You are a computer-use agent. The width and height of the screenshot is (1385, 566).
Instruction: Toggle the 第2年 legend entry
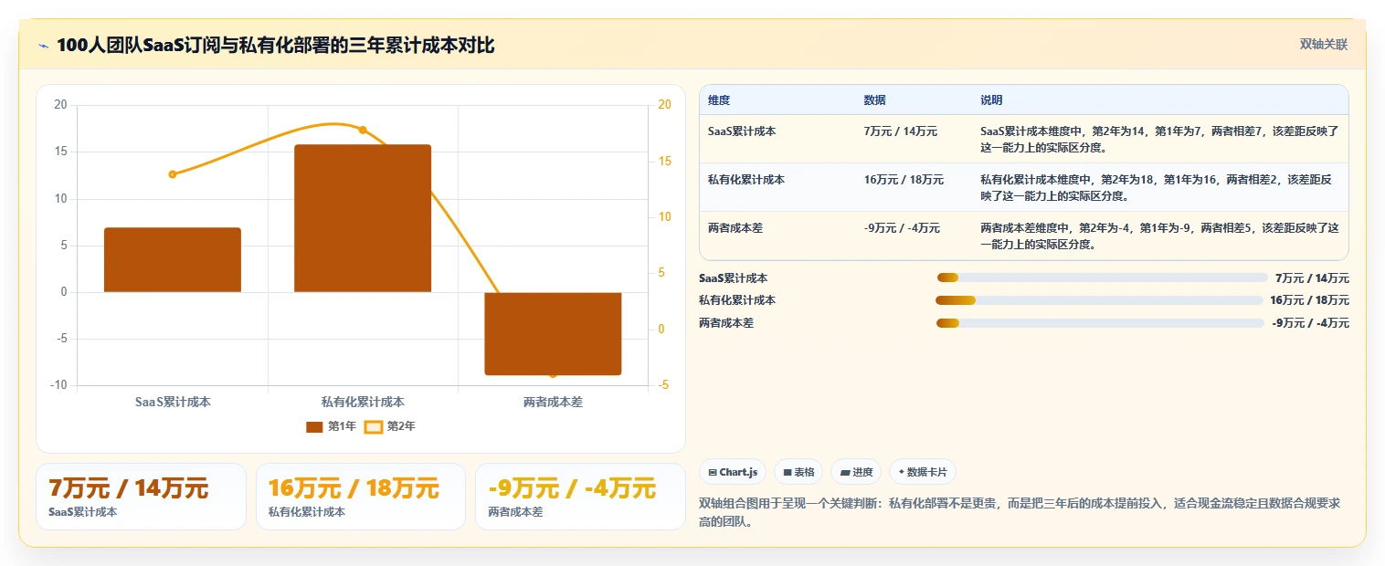tap(389, 426)
